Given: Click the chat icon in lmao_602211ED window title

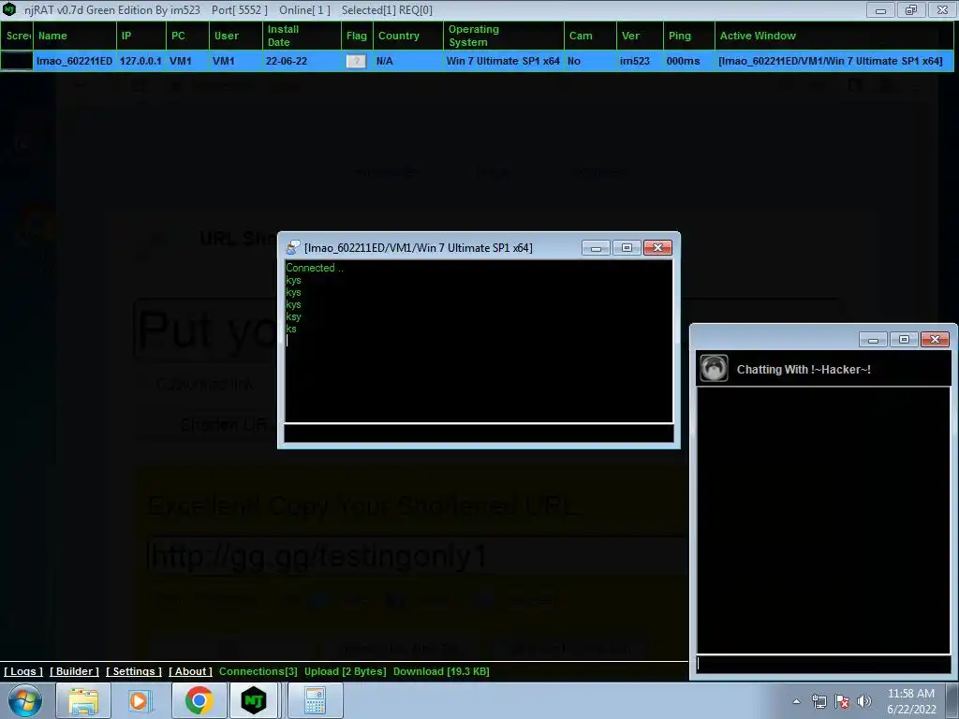Looking at the screenshot, I should (x=293, y=247).
